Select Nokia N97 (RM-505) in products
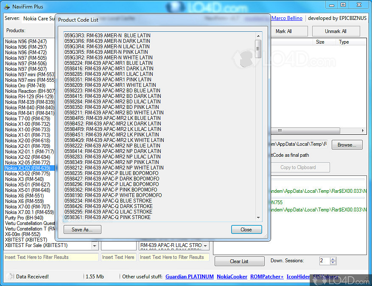The height and width of the screenshot is (286, 372). tap(26, 58)
